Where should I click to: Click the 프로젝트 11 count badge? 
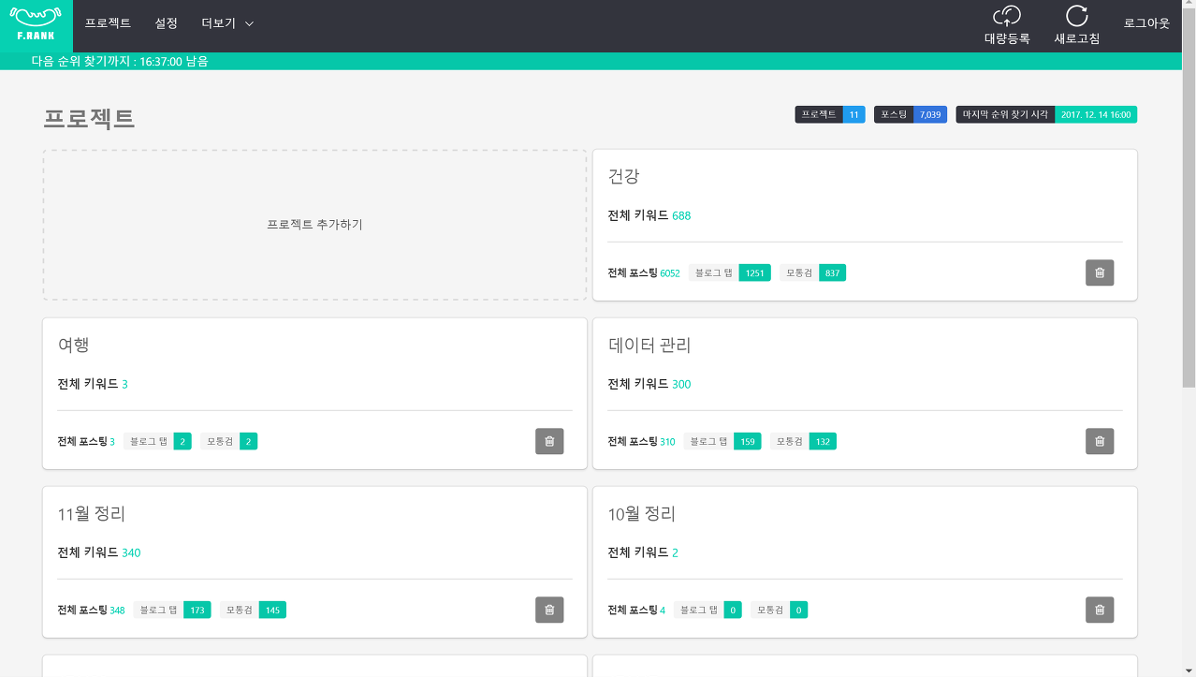point(830,114)
